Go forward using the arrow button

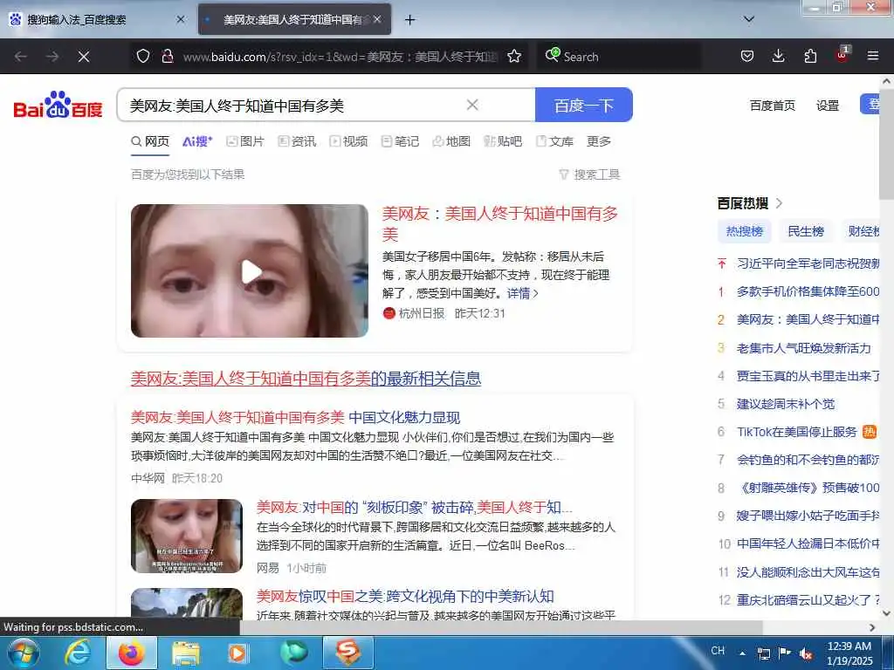coord(52,57)
